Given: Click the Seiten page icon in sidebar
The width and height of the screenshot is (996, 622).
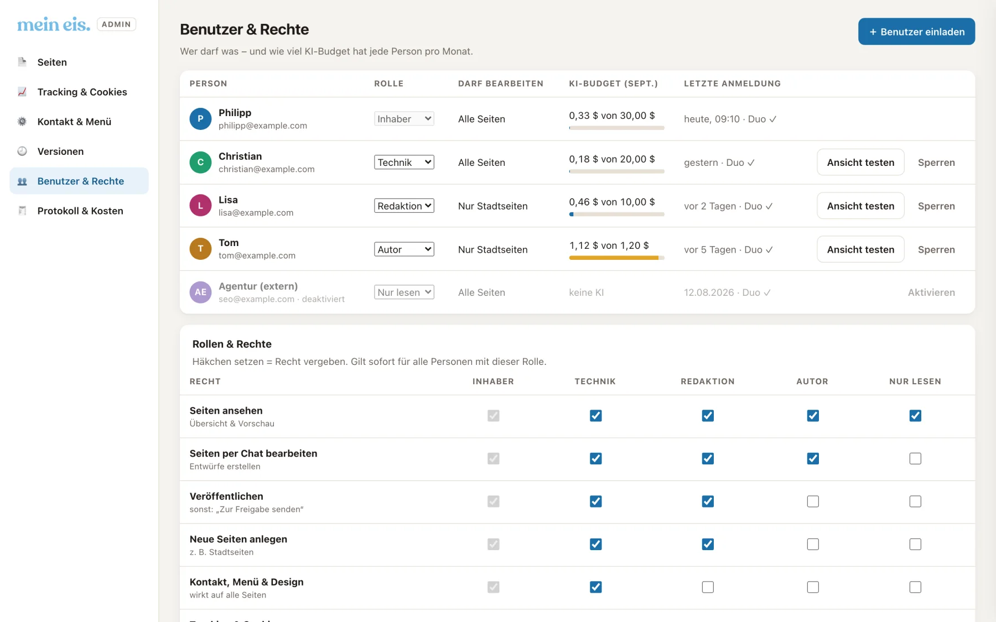Looking at the screenshot, I should pos(22,62).
